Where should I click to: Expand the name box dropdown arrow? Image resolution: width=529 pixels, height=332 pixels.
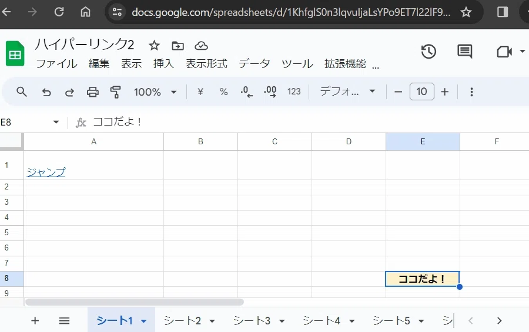pos(56,122)
